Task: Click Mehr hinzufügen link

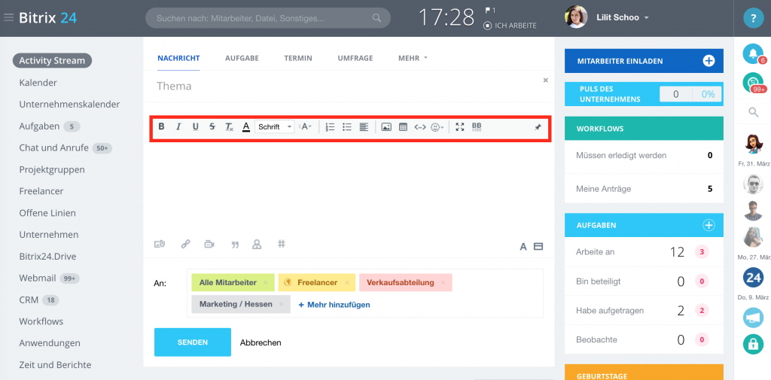Action: coord(334,305)
